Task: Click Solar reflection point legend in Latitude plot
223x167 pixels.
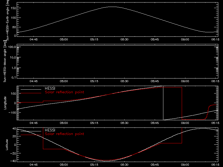Action: pos(64,134)
